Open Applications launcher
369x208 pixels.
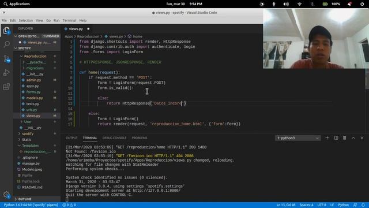coord(17,4)
